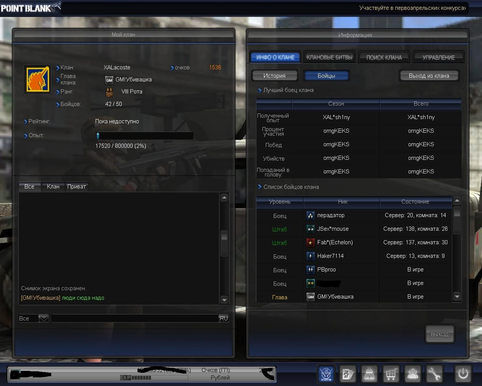Show clan История
This screenshot has width=482, height=386.
[x=275, y=76]
